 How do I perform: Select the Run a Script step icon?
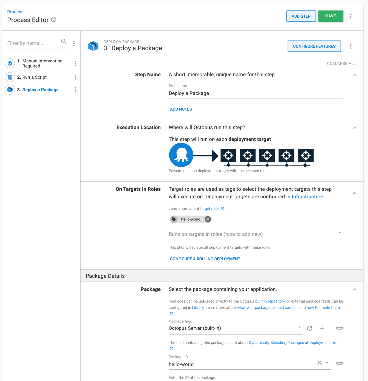9,77
